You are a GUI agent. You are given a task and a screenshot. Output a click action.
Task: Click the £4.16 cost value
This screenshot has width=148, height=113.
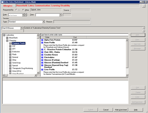point(75,52)
